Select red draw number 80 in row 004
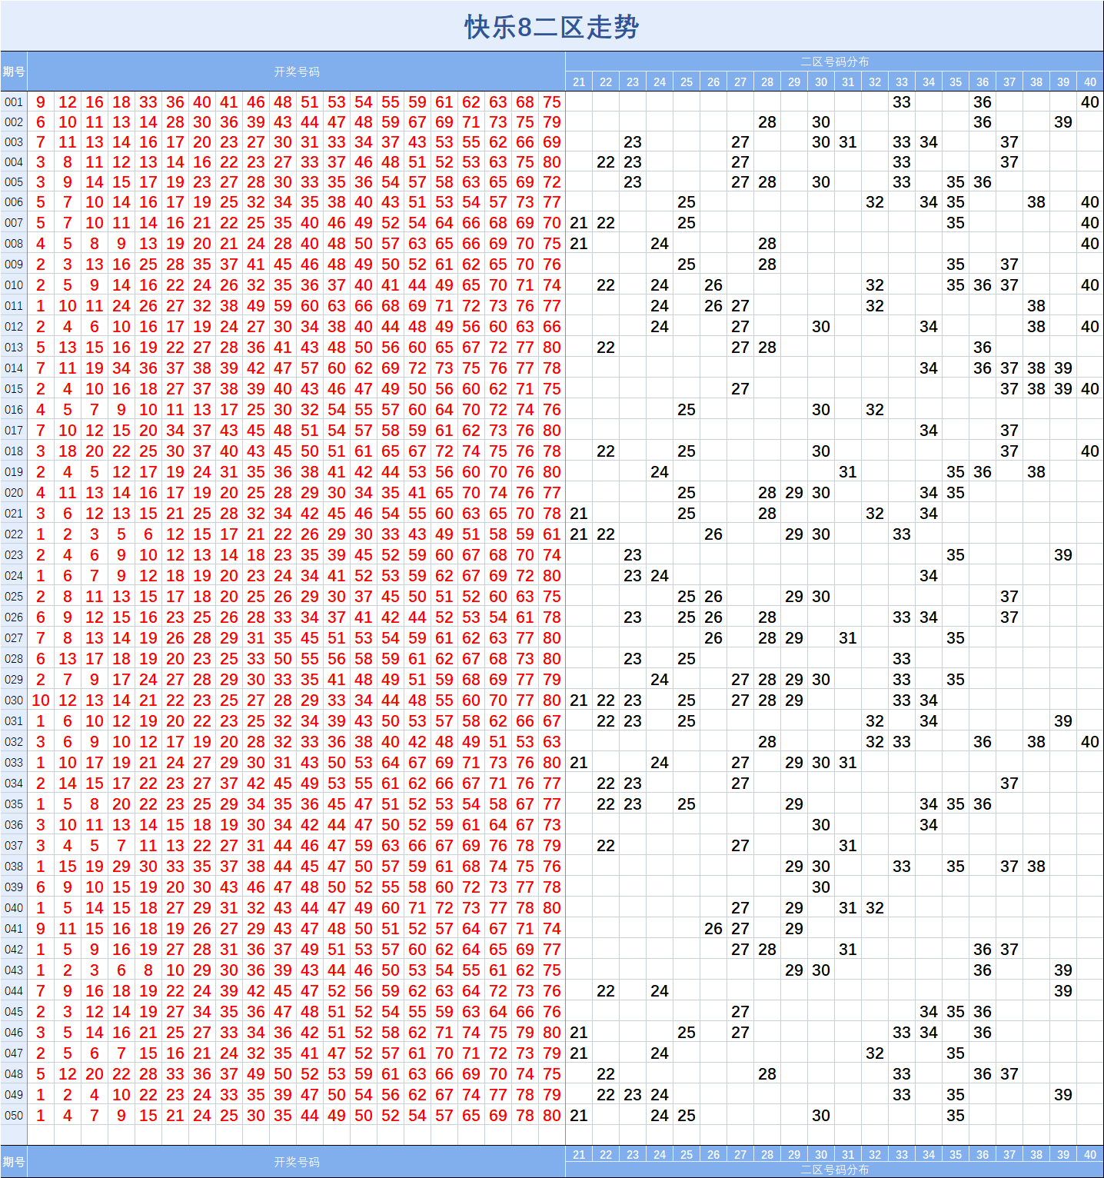The width and height of the screenshot is (1104, 1178). (x=552, y=162)
